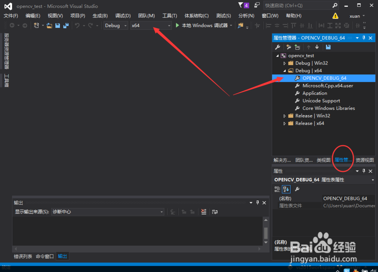Pin the Properties panel

click(364, 171)
